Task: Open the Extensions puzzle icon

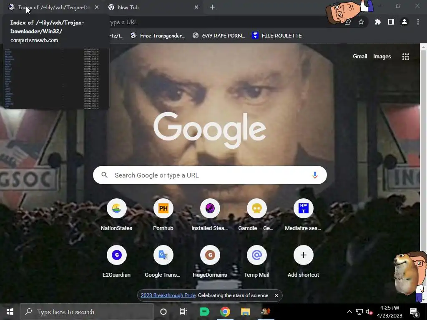Action: pos(377,22)
